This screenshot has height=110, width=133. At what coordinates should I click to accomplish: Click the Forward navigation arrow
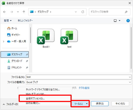pos(12,12)
